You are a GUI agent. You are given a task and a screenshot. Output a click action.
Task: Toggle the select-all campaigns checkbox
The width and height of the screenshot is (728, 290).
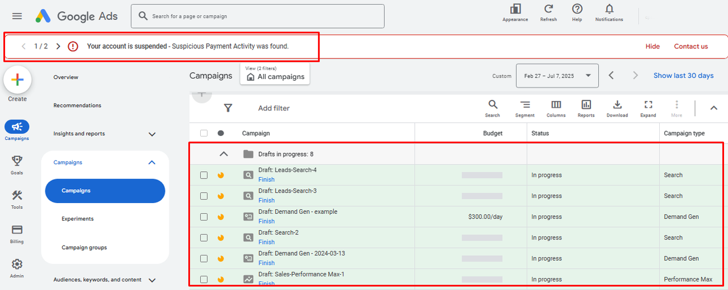tap(204, 133)
